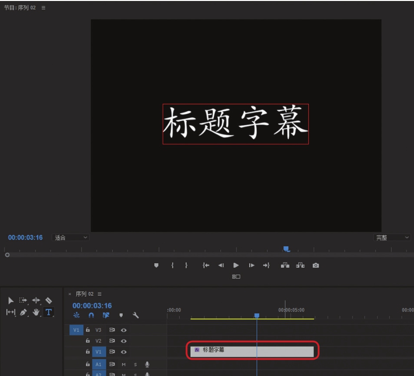Activate the Selection arrow tool
This screenshot has width=414, height=376.
pyautogui.click(x=11, y=301)
